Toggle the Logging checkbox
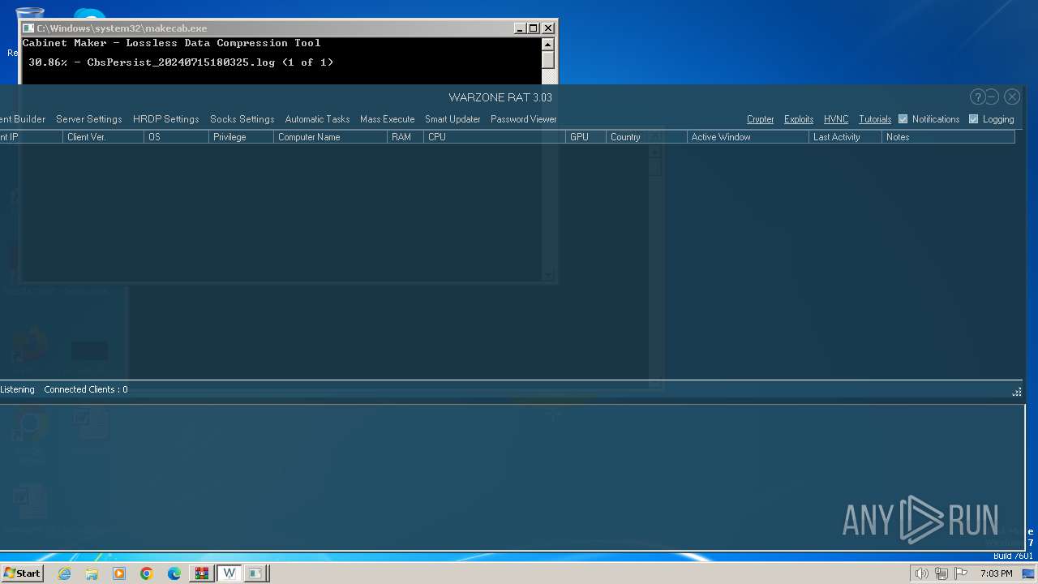 pyautogui.click(x=973, y=119)
